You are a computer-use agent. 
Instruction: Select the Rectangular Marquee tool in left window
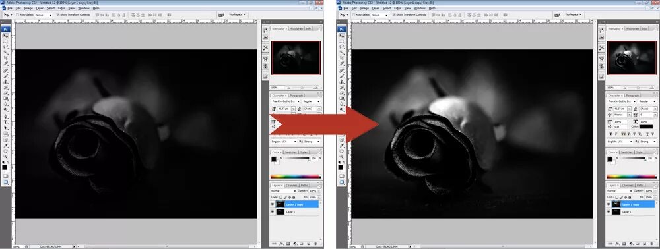coord(5,41)
